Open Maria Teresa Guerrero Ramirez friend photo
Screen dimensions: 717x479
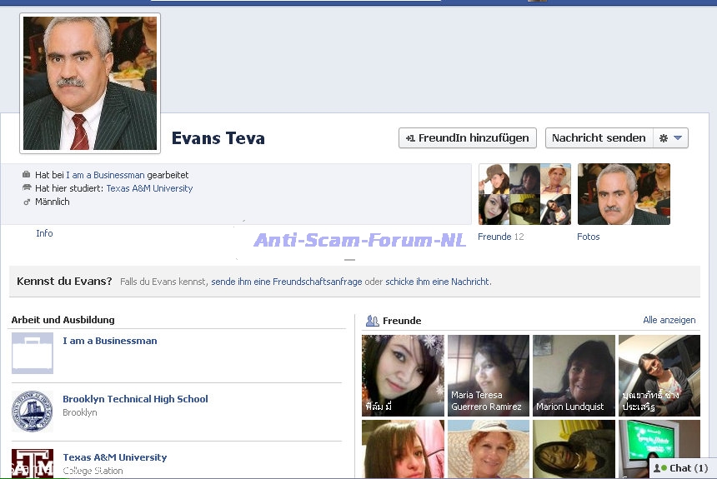[x=488, y=375]
